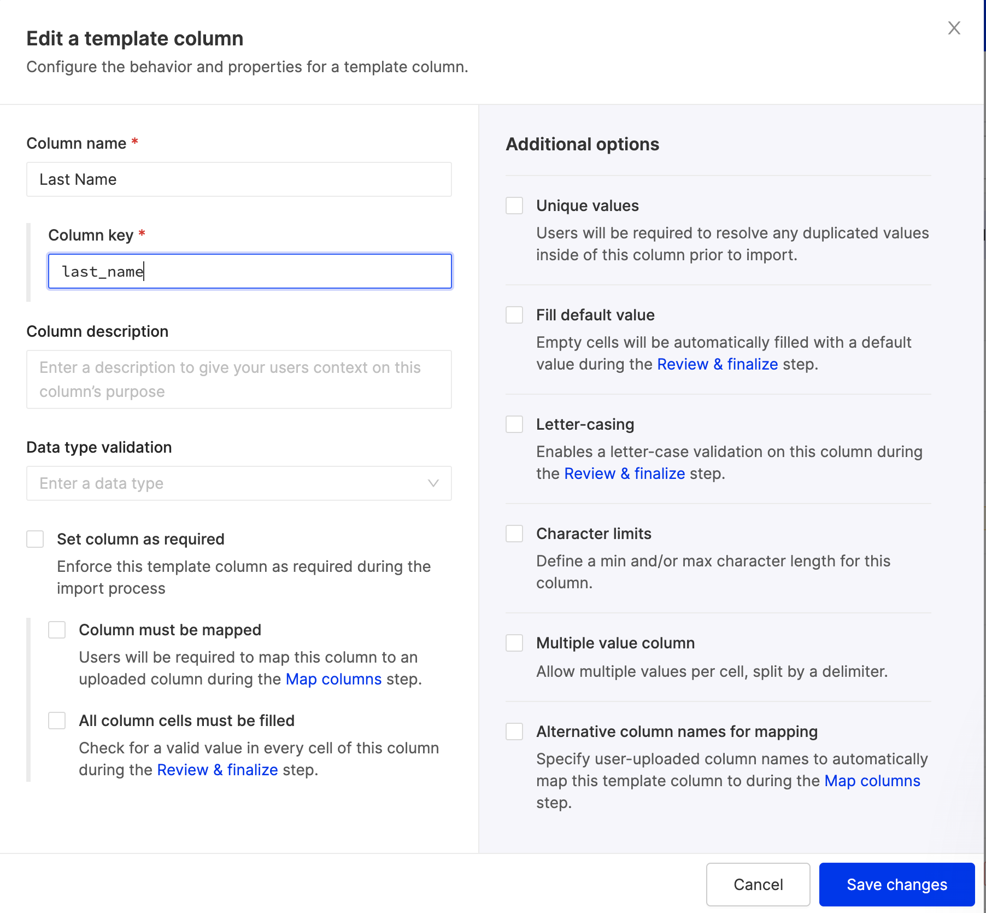The image size is (986, 913).
Task: Open Review & finalize link under Letter-casing
Action: pos(624,473)
